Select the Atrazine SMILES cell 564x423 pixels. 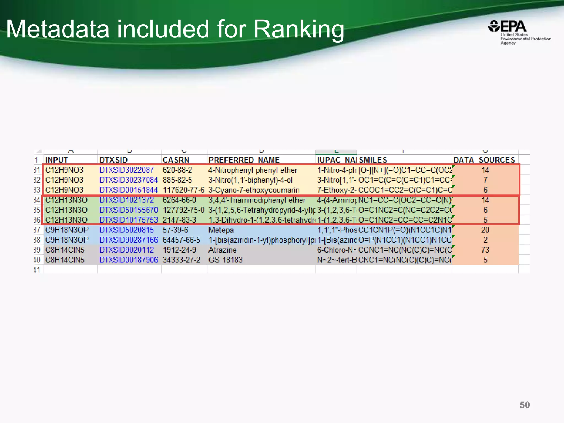[404, 250]
